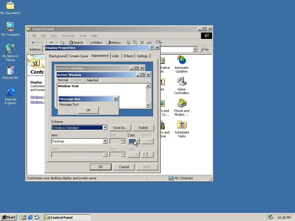Switch to the Web tab
Image resolution: width=295 pixels, height=221 pixels.
115,56
